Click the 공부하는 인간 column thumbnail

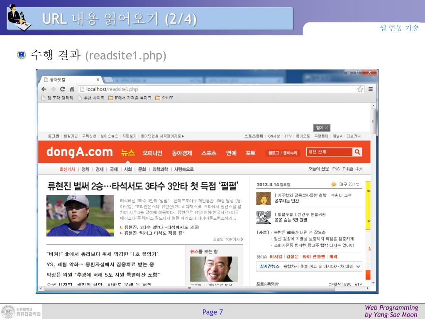click(264, 198)
